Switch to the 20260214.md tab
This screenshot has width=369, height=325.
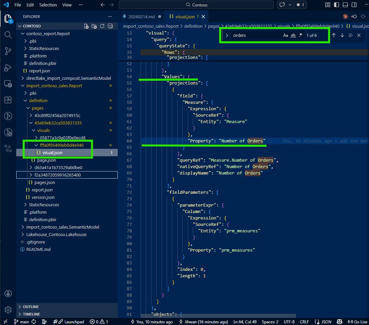(x=141, y=17)
